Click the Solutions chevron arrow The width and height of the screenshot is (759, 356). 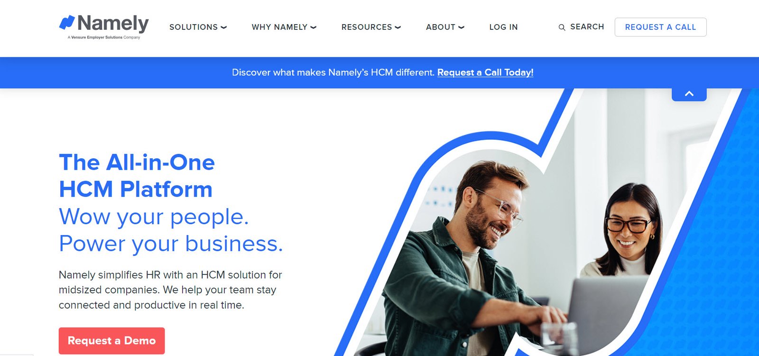[x=223, y=27]
